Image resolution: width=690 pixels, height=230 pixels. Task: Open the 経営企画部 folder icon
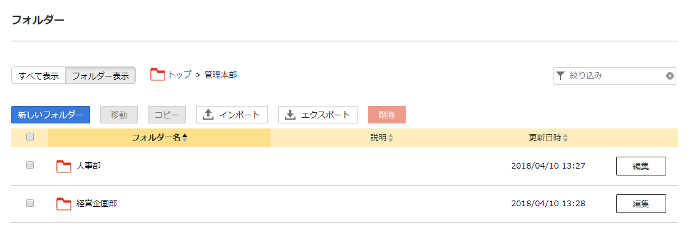point(64,204)
